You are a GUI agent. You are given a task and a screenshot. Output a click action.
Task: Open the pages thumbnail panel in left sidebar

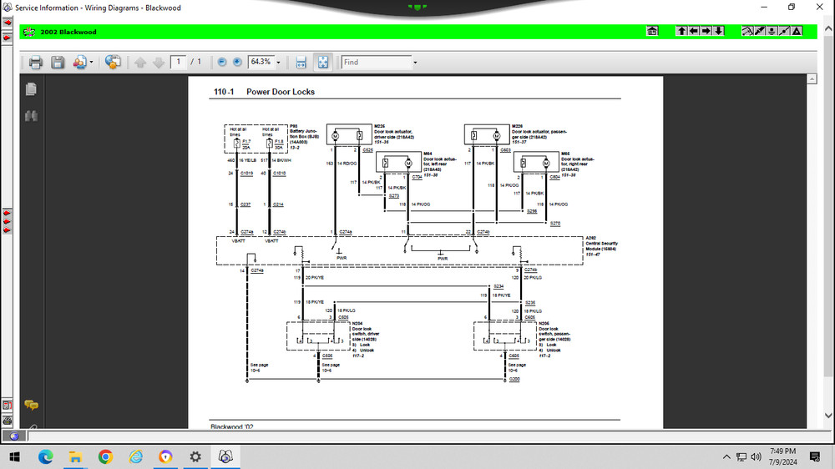(31, 88)
